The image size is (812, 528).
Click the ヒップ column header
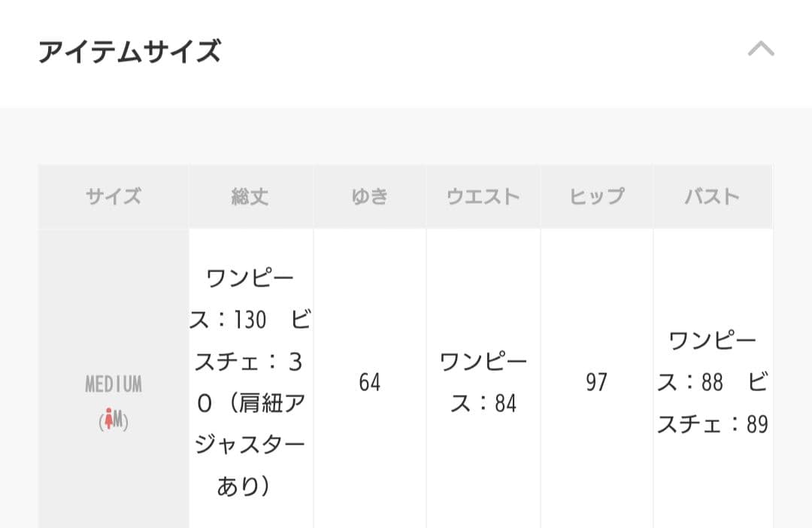point(596,196)
